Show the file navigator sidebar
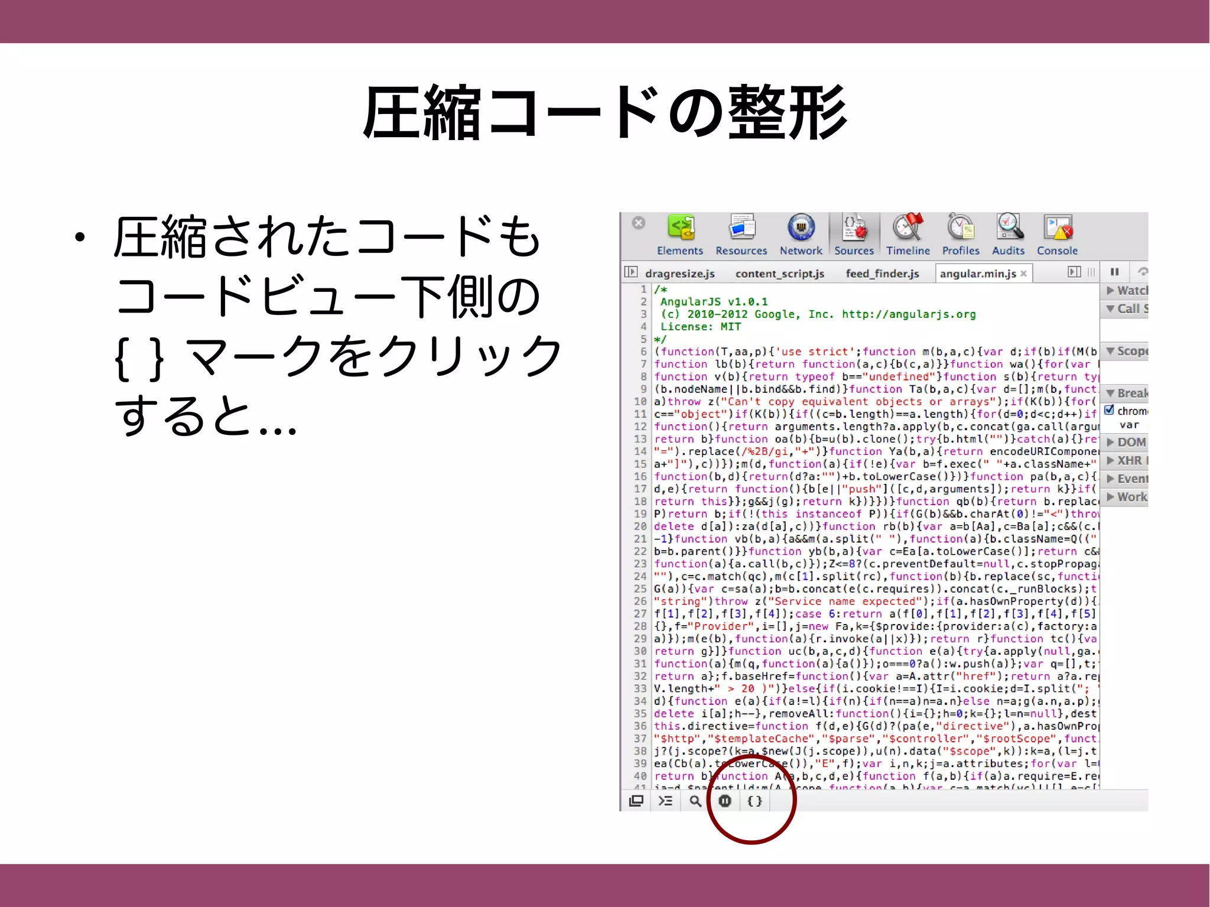1210x907 pixels. tap(631, 272)
